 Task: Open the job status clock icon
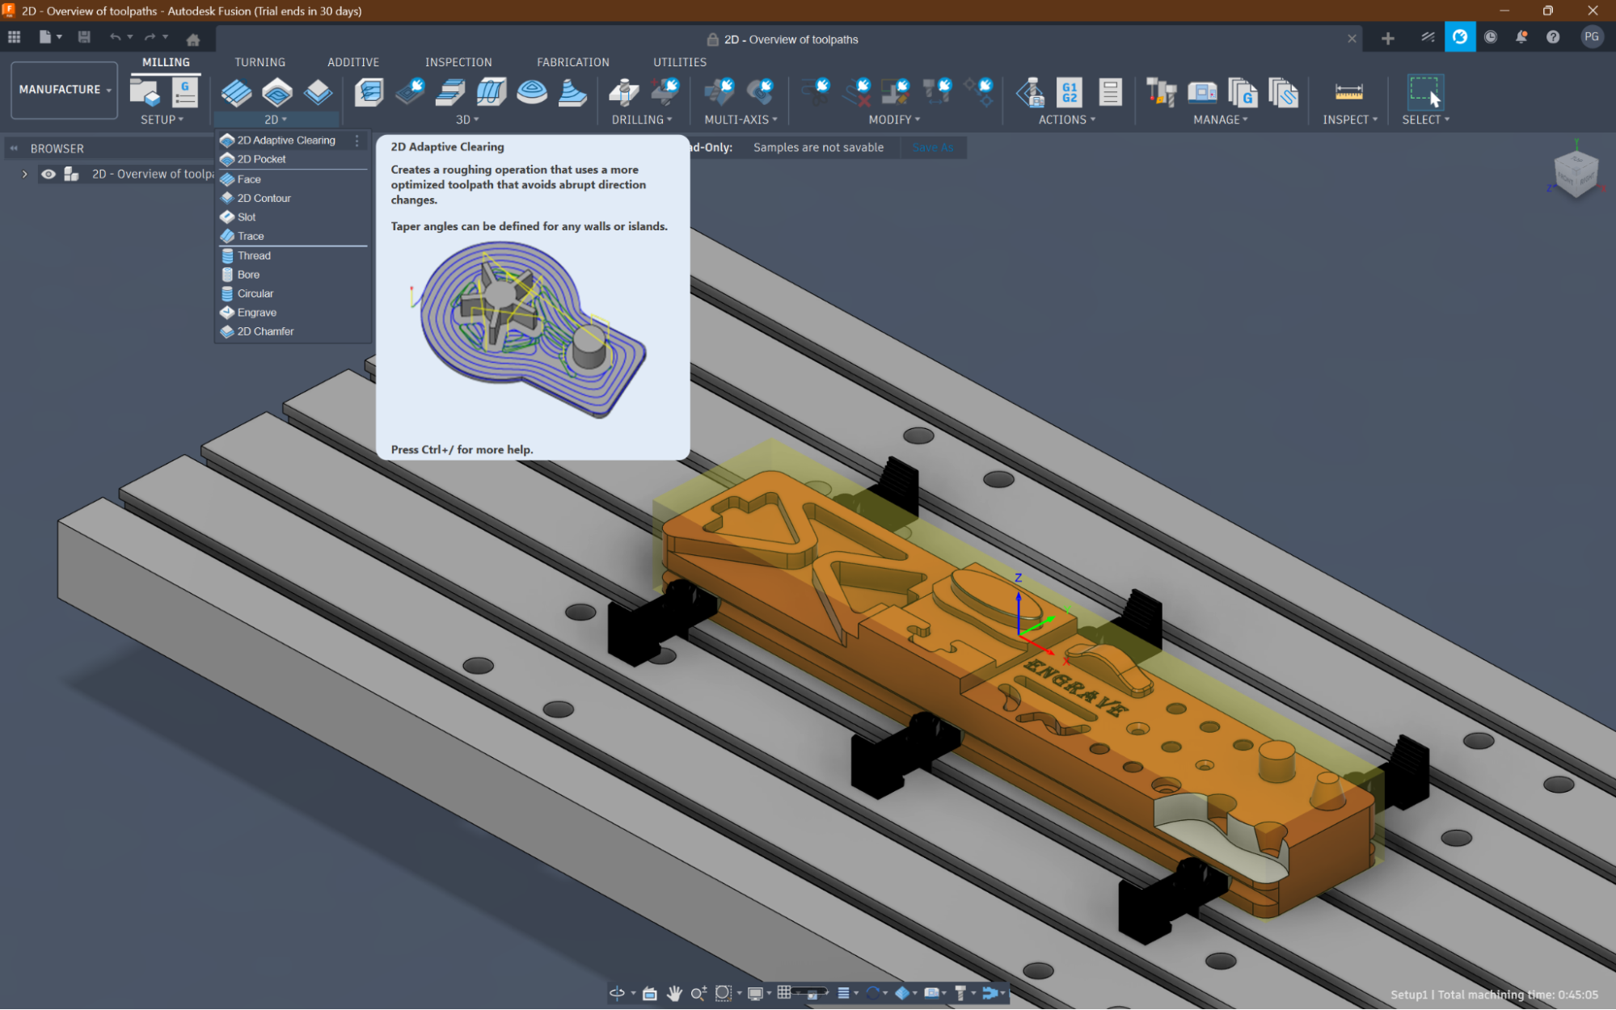(1490, 37)
